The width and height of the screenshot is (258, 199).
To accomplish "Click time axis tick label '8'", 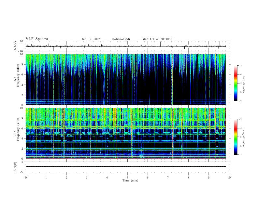I will (188, 178).
